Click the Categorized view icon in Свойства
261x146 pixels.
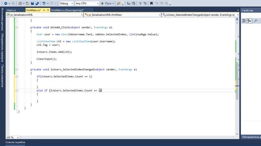click(244, 21)
